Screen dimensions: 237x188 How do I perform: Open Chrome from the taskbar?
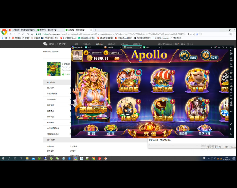pyautogui.click(x=94, y=159)
